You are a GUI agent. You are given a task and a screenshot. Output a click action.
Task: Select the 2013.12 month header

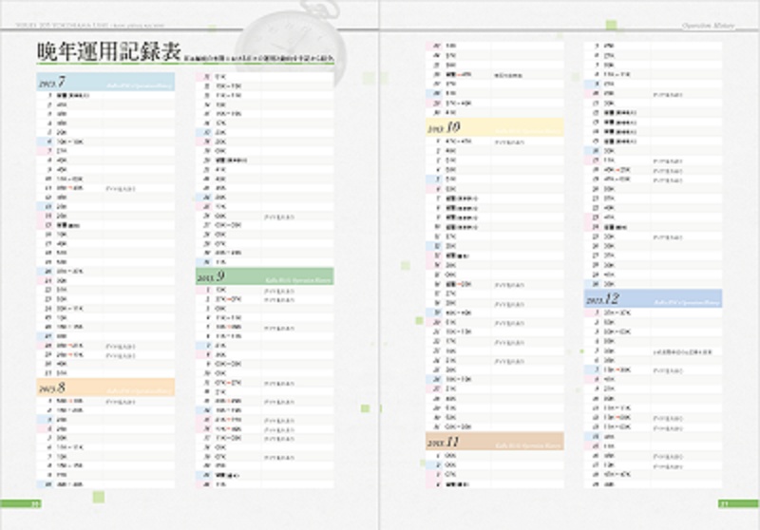(x=653, y=298)
